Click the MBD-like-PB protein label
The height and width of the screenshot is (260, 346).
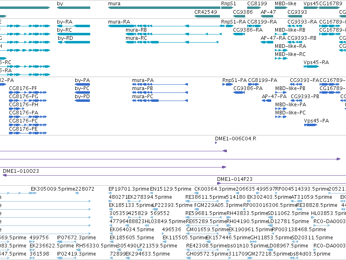290,88
